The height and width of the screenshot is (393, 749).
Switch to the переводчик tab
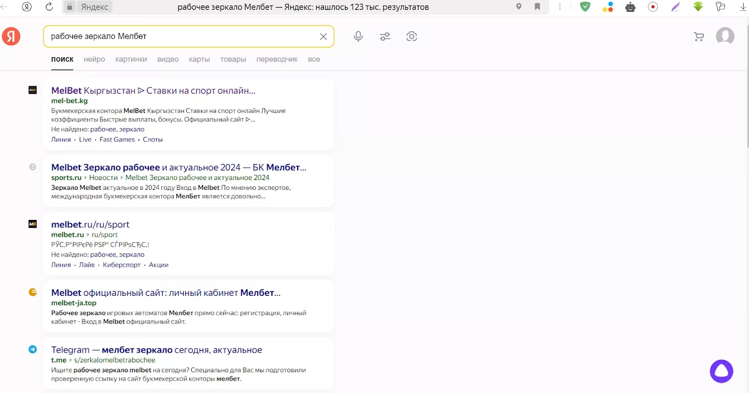click(x=277, y=59)
